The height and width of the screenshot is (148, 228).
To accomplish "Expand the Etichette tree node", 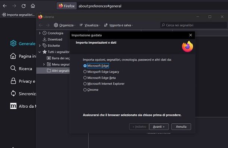I will click(x=40, y=46).
